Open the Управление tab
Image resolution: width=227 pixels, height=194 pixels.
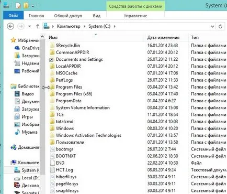pyautogui.click(x=135, y=16)
